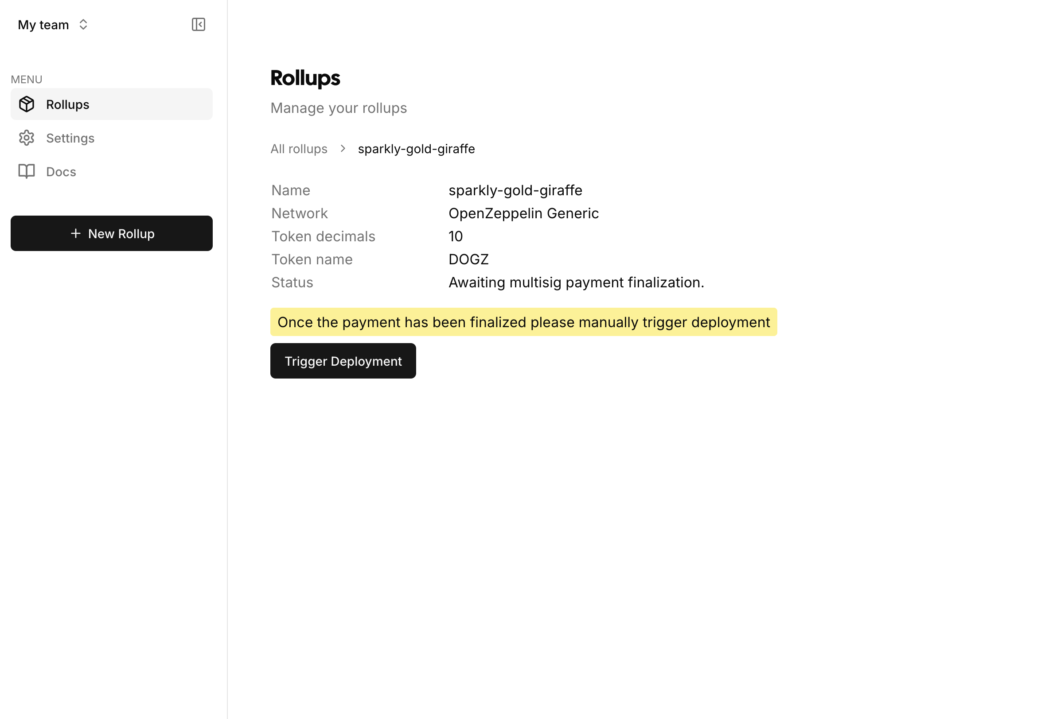Screen dimensions: 1053x719
Task: Open Rollups menu item
Action: tap(112, 104)
